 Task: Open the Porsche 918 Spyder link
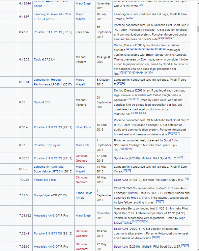coord(47,145)
